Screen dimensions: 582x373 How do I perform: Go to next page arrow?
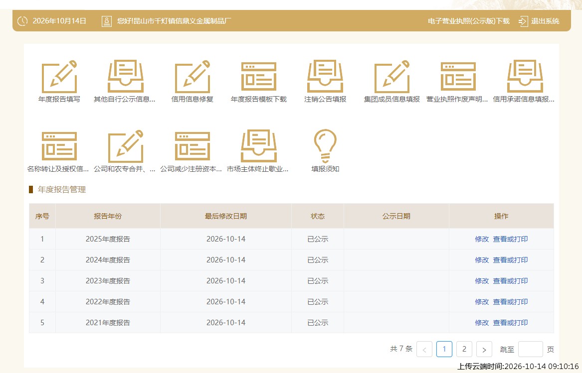coord(484,349)
